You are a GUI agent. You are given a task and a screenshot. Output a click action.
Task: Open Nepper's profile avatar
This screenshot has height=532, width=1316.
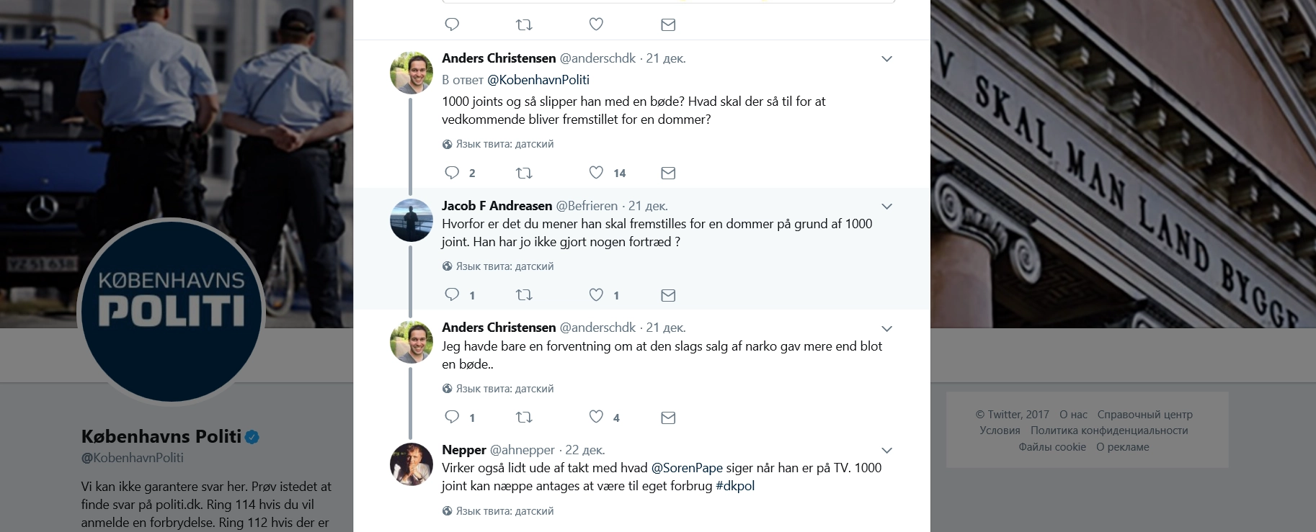pos(412,464)
